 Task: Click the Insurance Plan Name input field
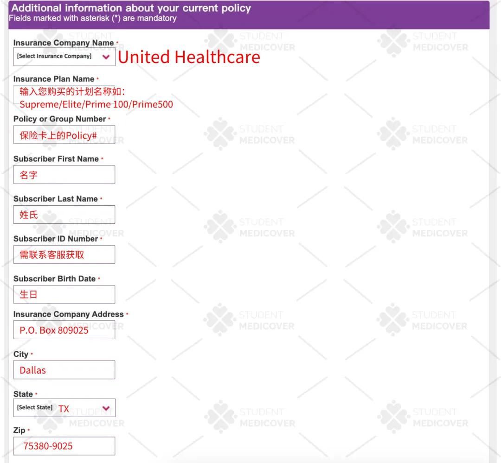click(64, 95)
